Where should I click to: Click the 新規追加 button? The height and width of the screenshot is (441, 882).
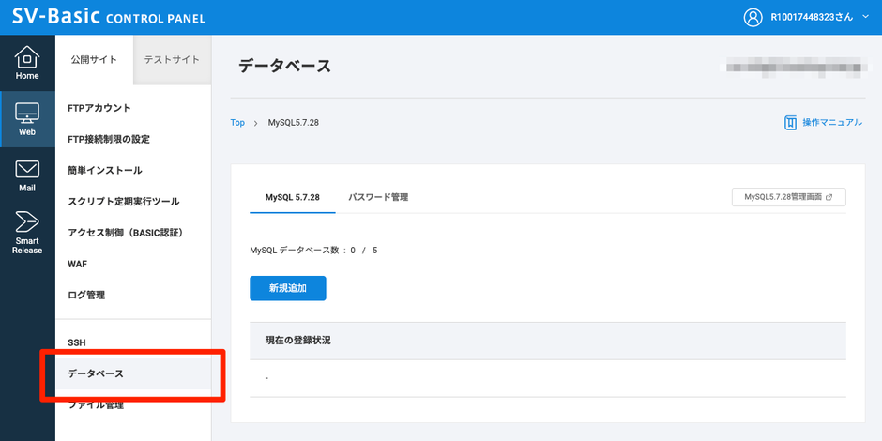click(287, 288)
